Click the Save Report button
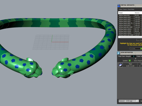This screenshot has height=106, width=142. pyautogui.click(x=138, y=61)
